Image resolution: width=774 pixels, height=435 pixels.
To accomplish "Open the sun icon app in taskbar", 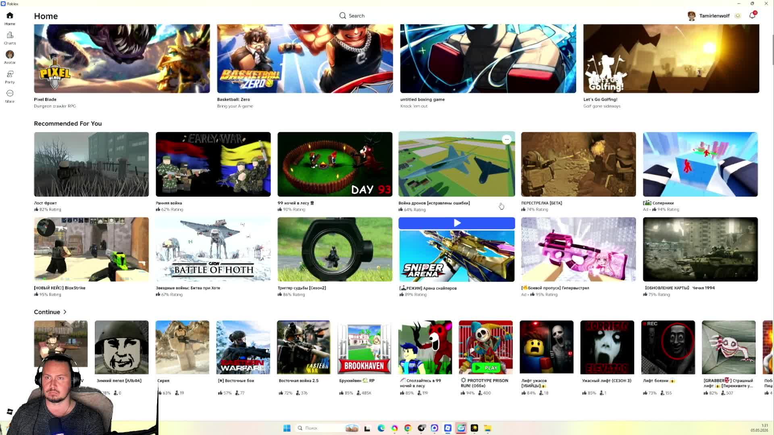I will pos(474,428).
